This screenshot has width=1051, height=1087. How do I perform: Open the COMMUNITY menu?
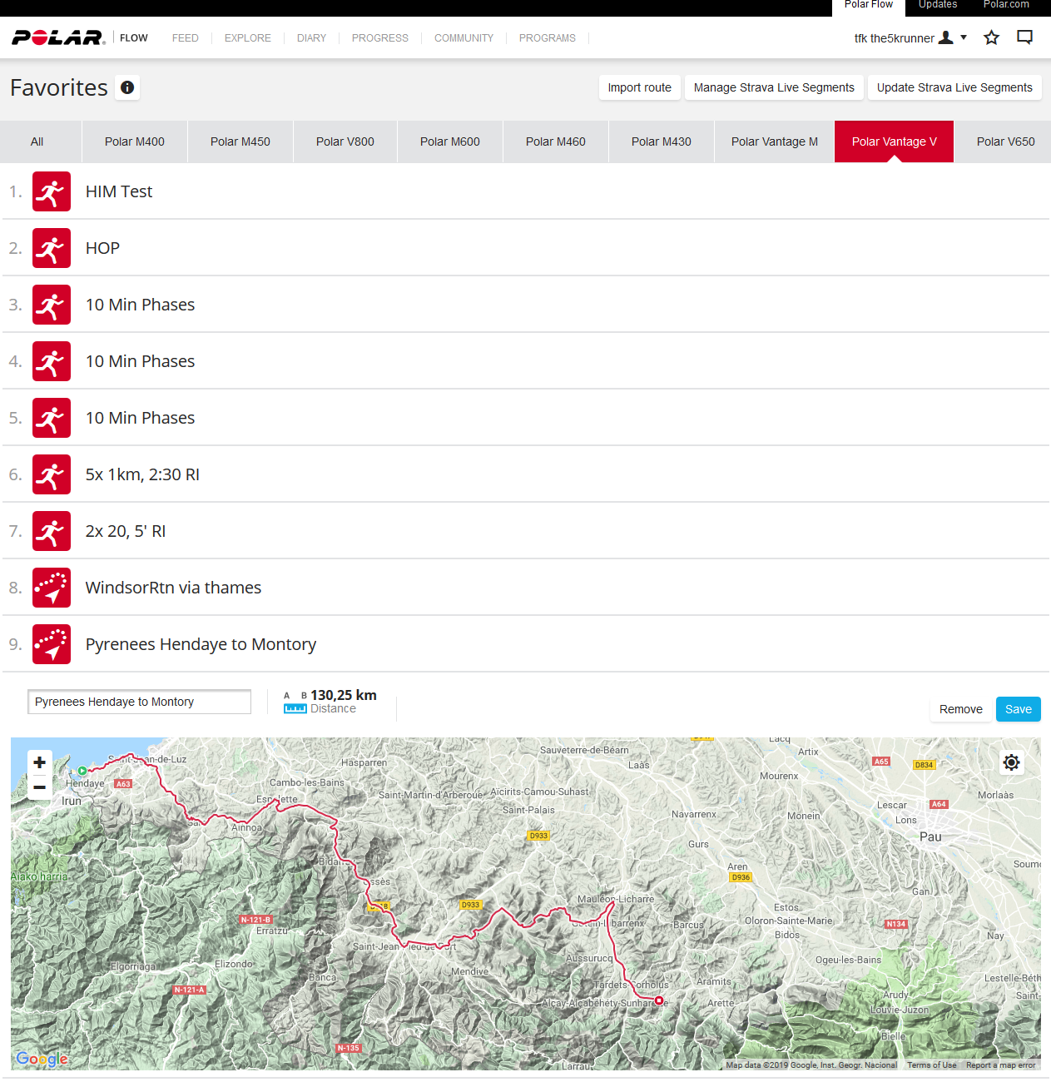464,38
